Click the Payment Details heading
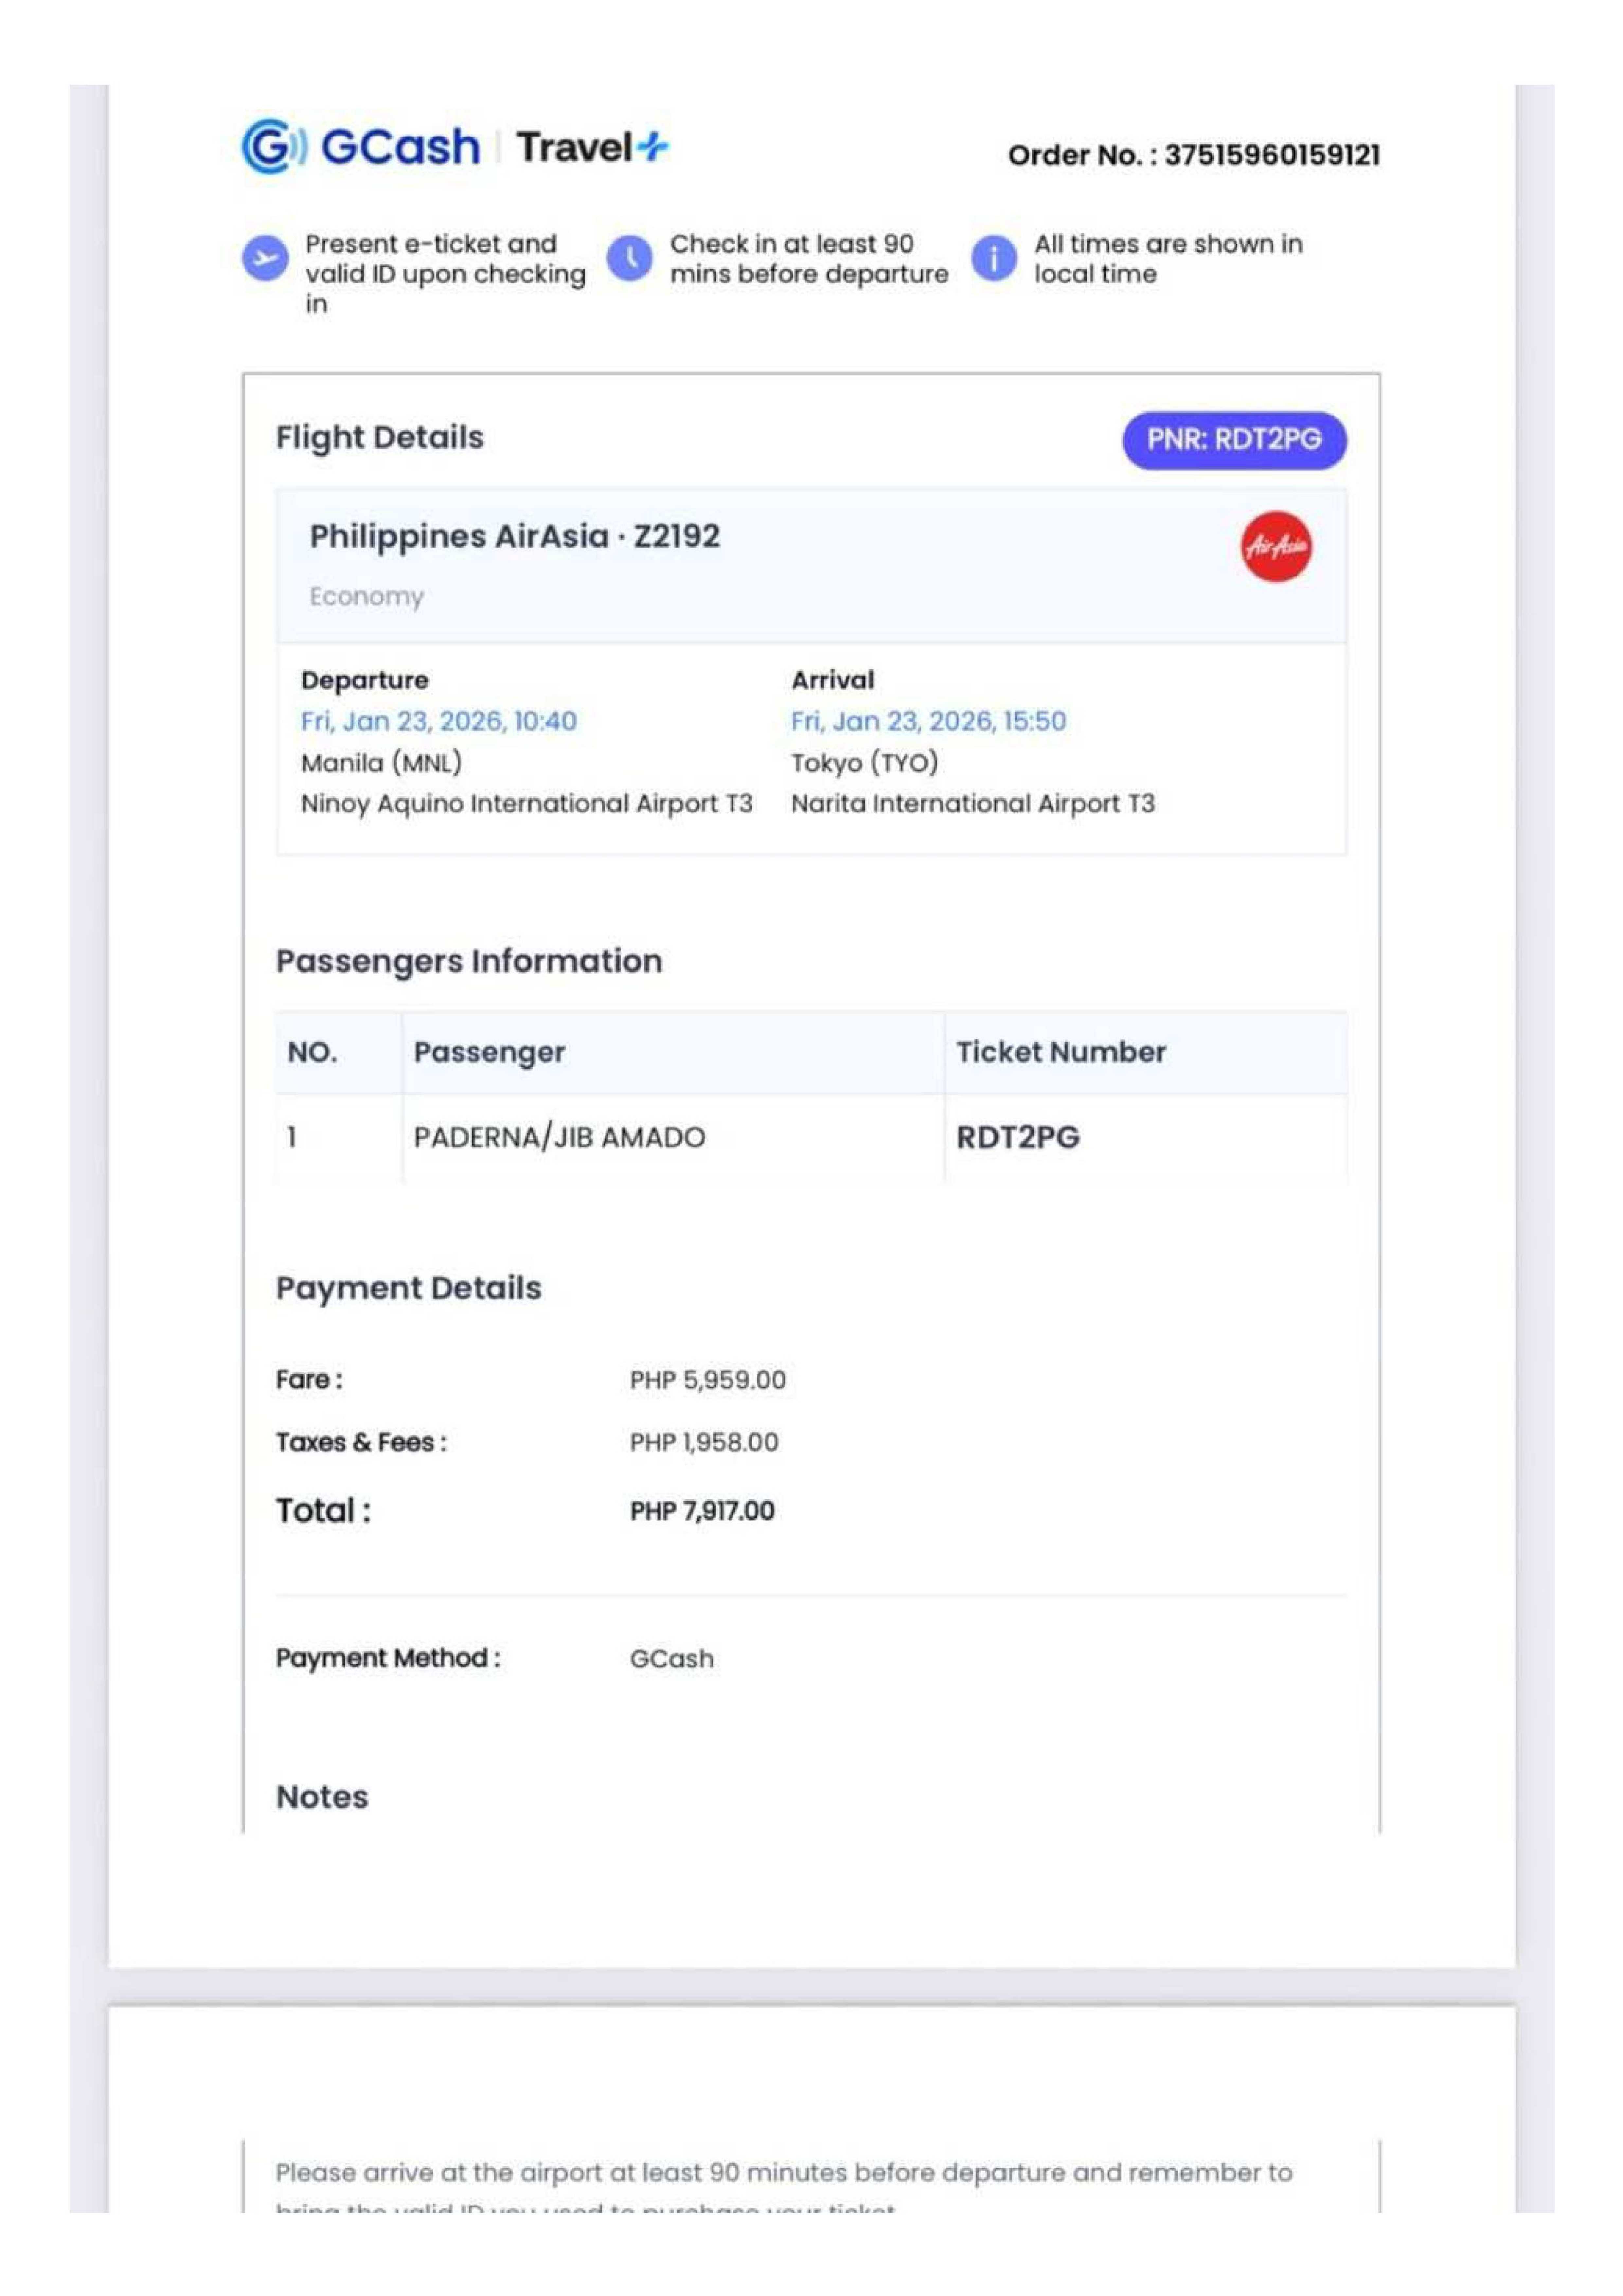 click(408, 1288)
